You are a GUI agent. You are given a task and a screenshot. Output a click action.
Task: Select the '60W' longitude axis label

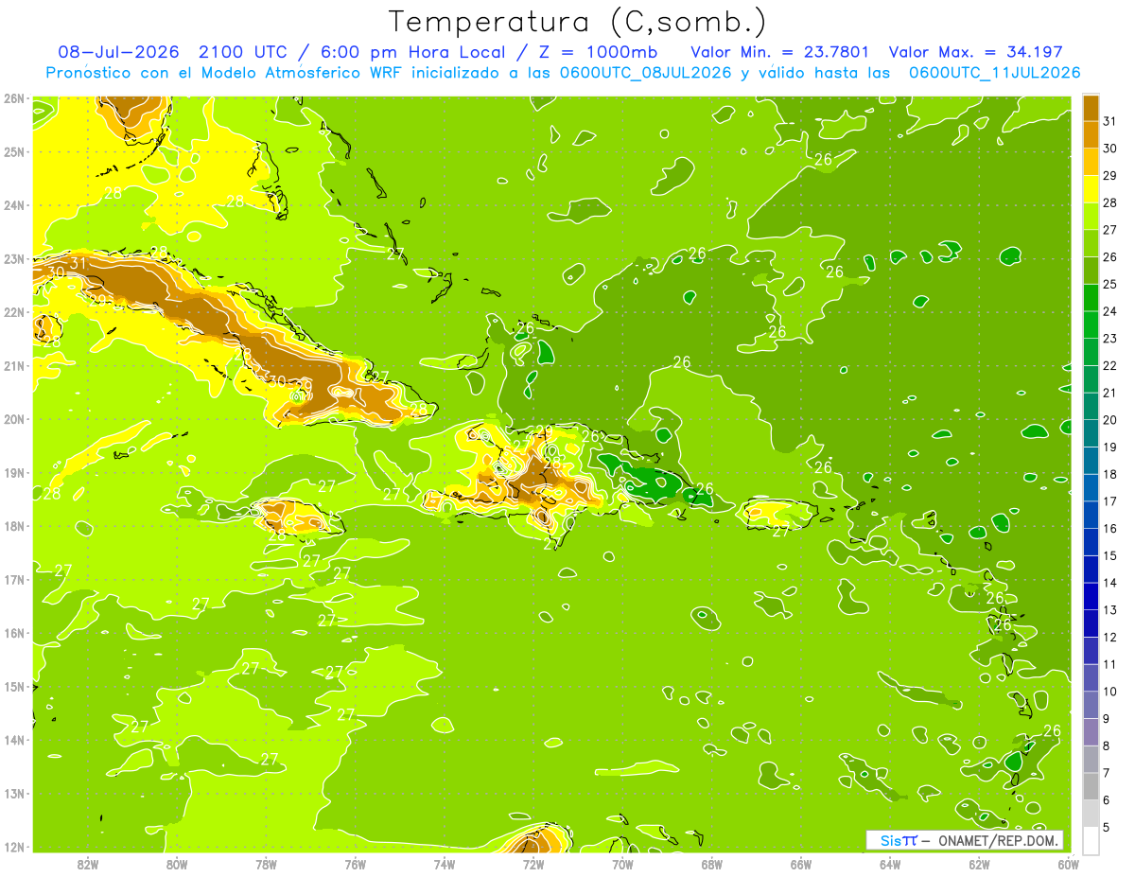(x=1068, y=864)
